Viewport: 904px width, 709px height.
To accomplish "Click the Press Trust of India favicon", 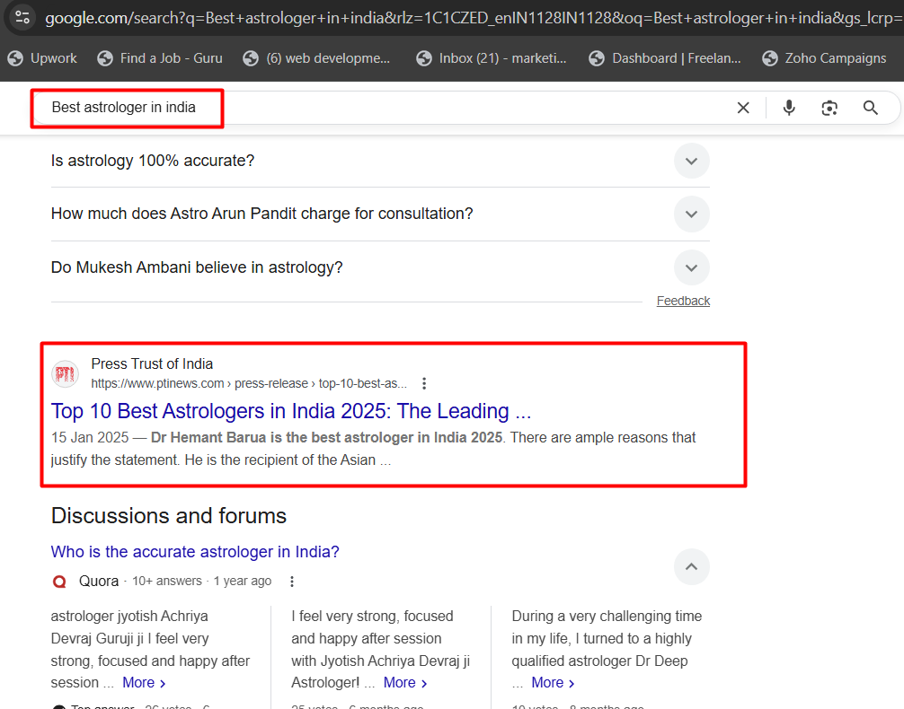I will pos(65,373).
